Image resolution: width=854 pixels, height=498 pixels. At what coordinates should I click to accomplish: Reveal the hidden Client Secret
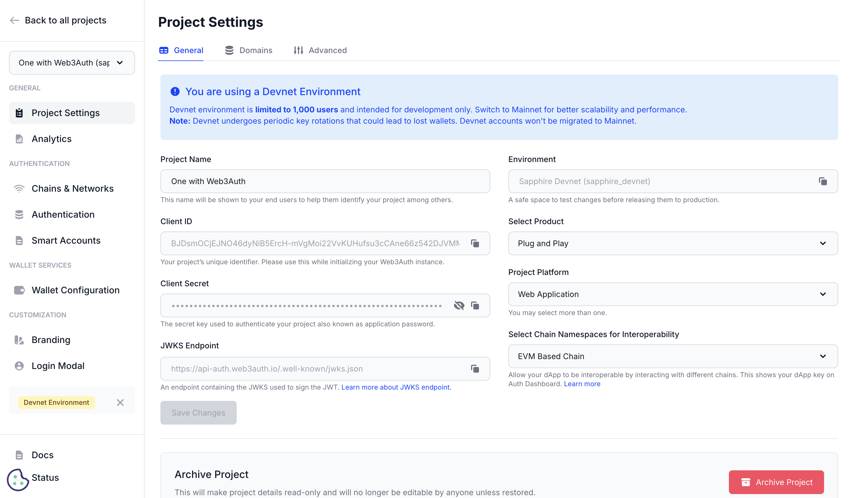click(x=459, y=305)
